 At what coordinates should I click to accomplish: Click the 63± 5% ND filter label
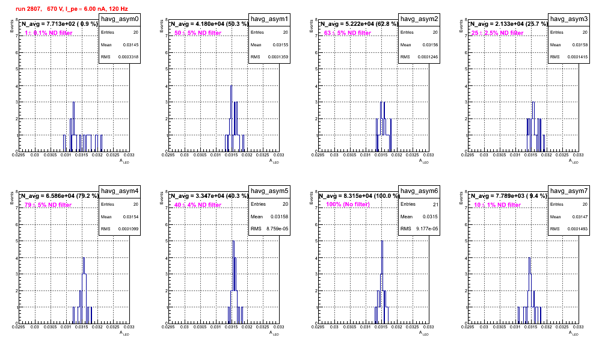(348, 33)
